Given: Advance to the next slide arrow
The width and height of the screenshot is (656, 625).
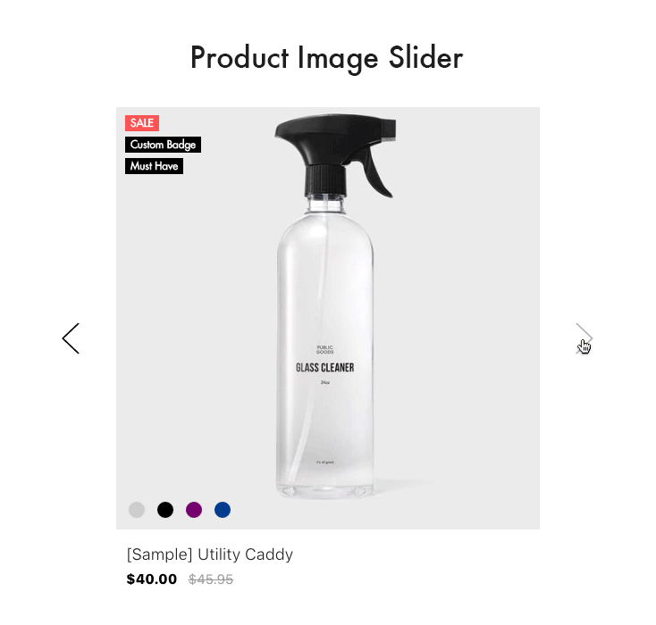Looking at the screenshot, I should tap(585, 338).
